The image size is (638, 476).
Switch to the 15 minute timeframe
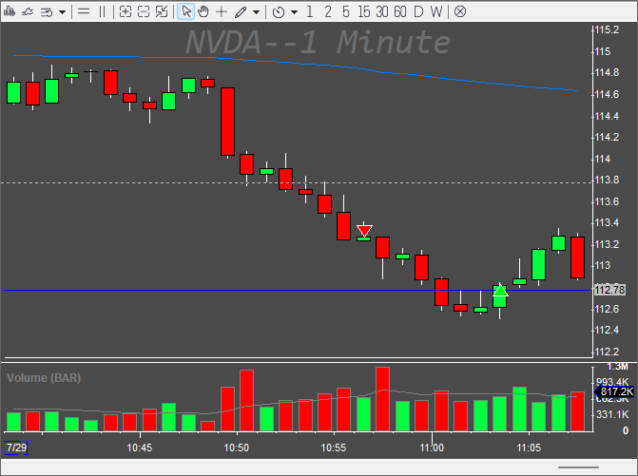click(364, 11)
